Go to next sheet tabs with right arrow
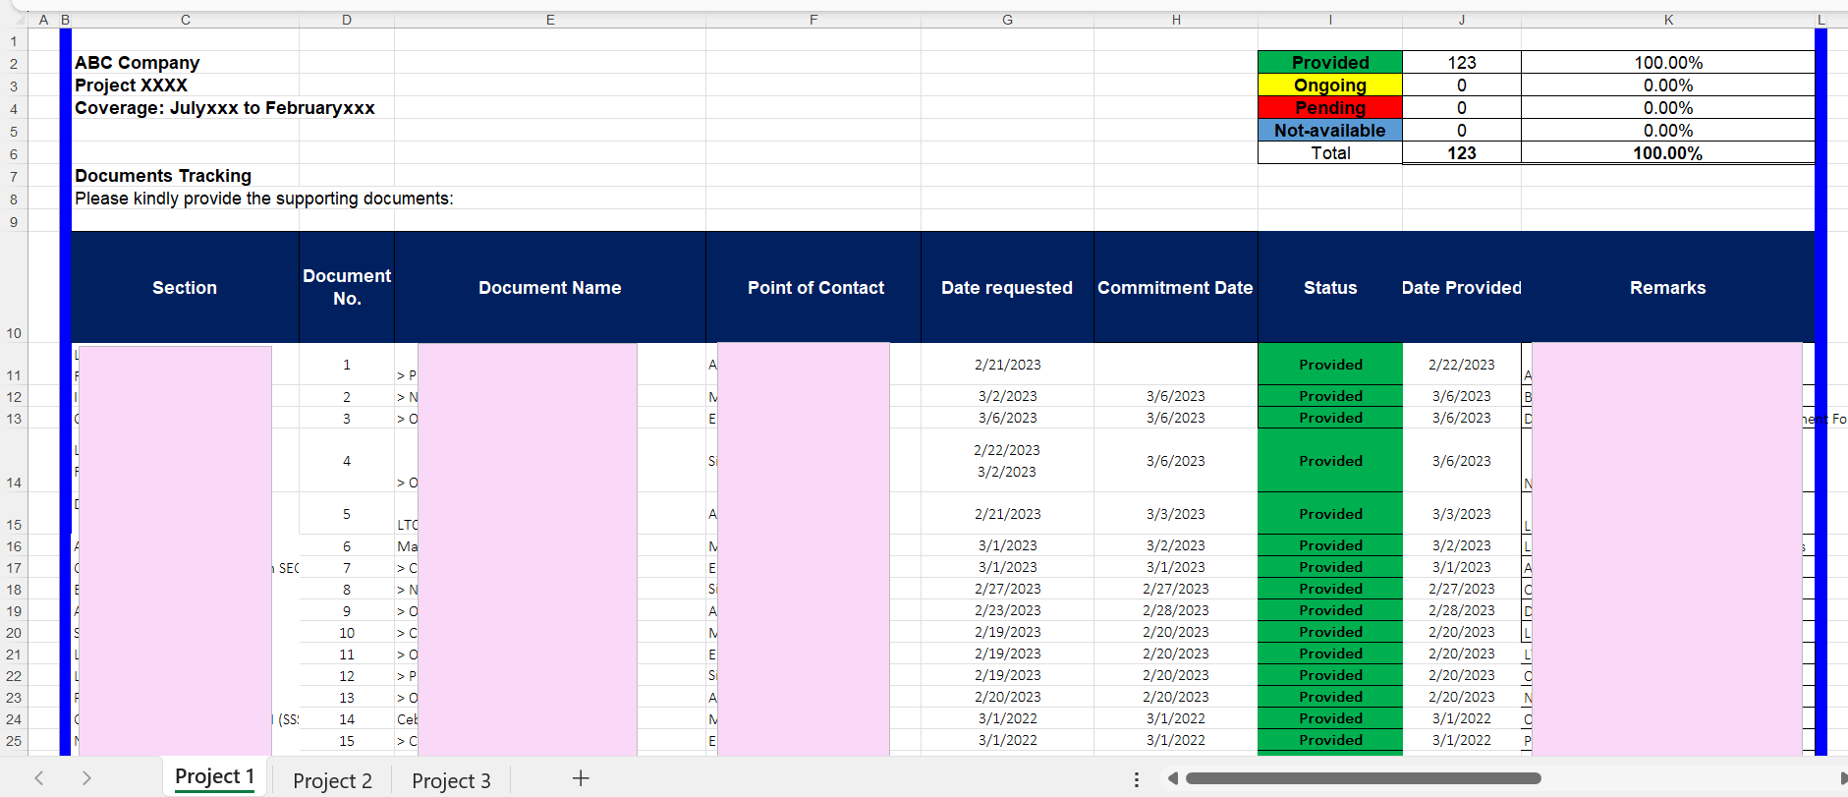Viewport: 1848px width, 797px height. [x=86, y=778]
